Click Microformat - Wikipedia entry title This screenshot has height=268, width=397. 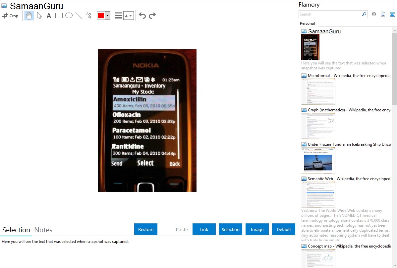(x=349, y=76)
